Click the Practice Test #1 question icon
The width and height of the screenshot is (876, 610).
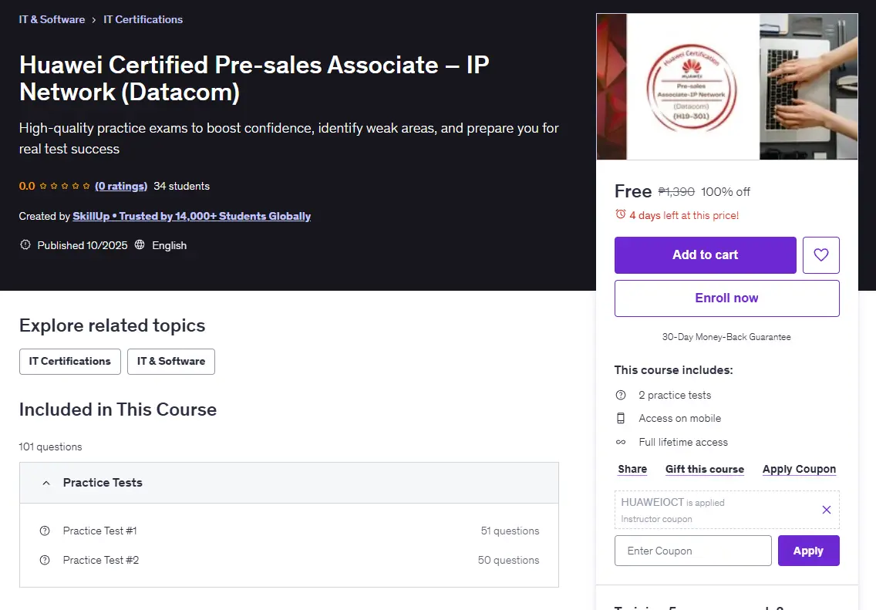(x=45, y=531)
